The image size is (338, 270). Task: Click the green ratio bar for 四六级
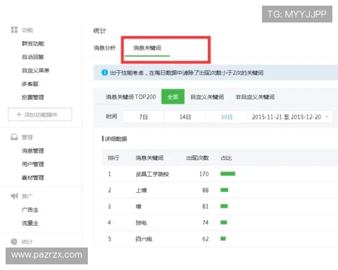(223, 238)
